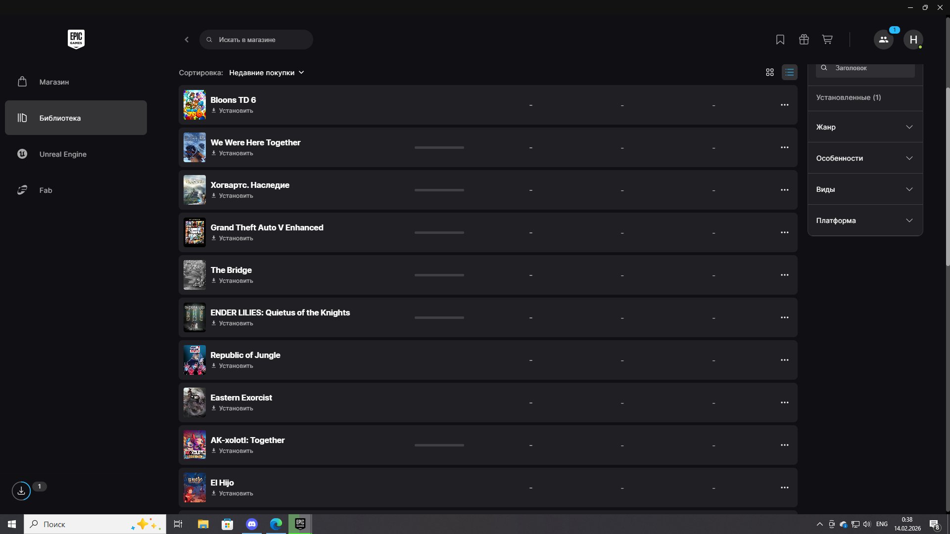The width and height of the screenshot is (950, 534).
Task: Filter by Установленные (1)
Action: 849,97
